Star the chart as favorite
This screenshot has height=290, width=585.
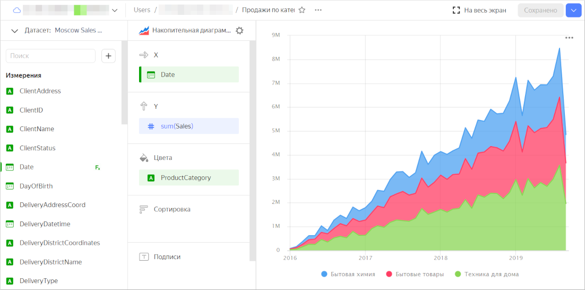(x=302, y=10)
